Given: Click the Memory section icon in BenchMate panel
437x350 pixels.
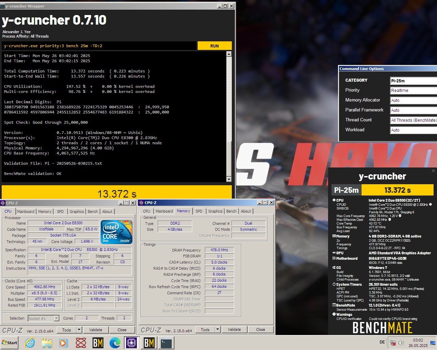Looking at the screenshot, I should [334, 236].
